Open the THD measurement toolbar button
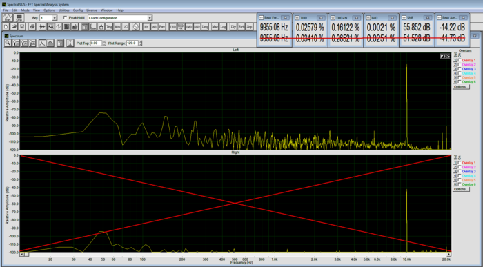This screenshot has height=267, width=483. 172,27
